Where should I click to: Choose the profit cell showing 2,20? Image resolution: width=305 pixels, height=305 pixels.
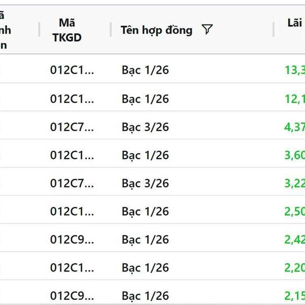(x=294, y=267)
